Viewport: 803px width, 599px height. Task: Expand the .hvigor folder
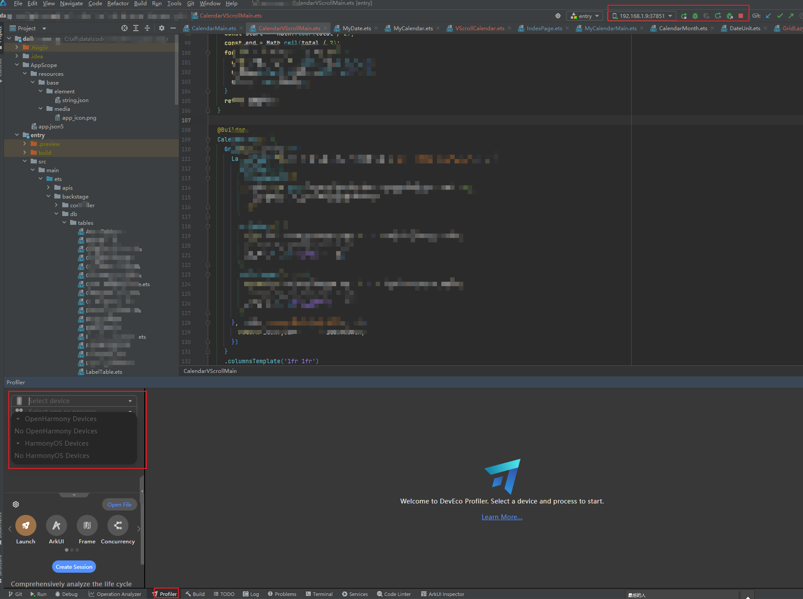(x=17, y=47)
